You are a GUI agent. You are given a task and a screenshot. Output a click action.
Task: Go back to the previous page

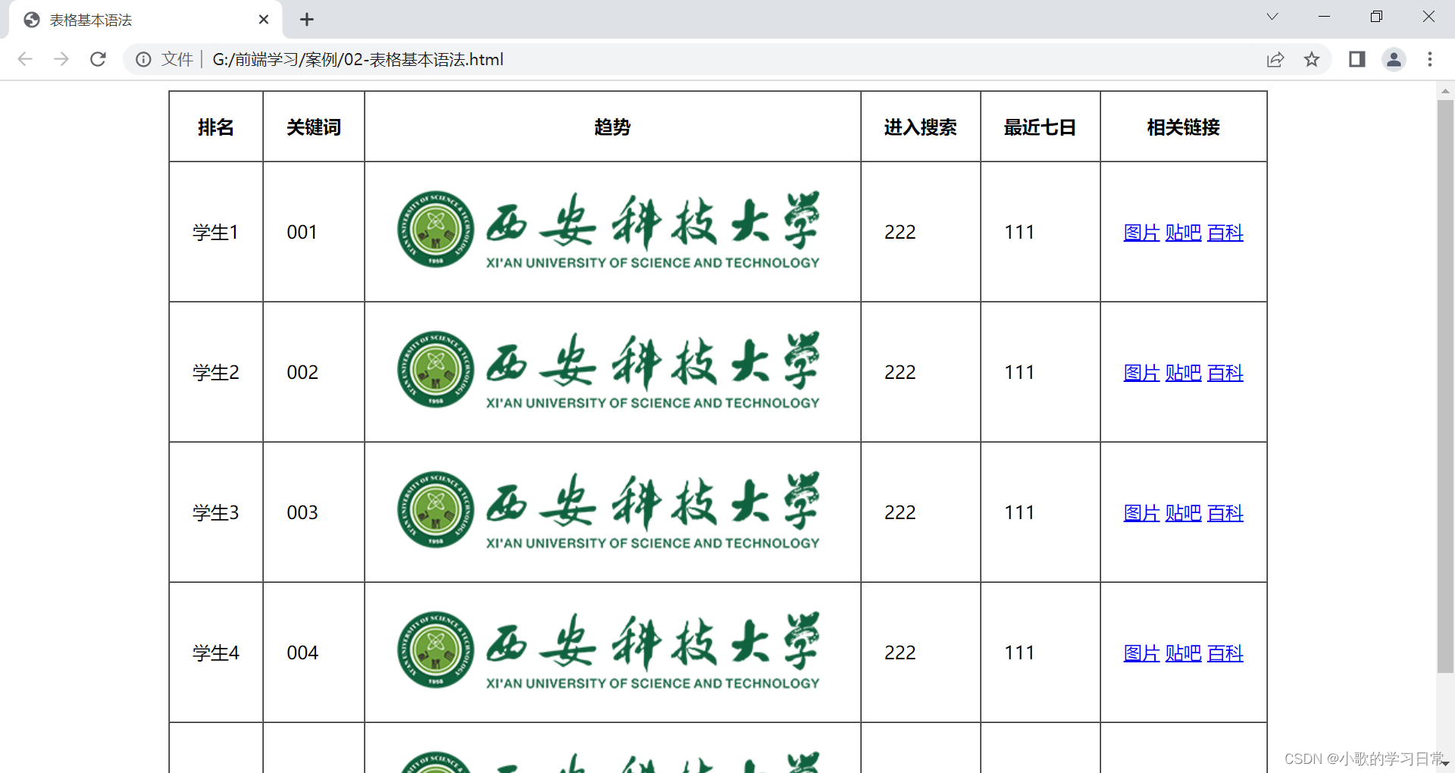25,59
